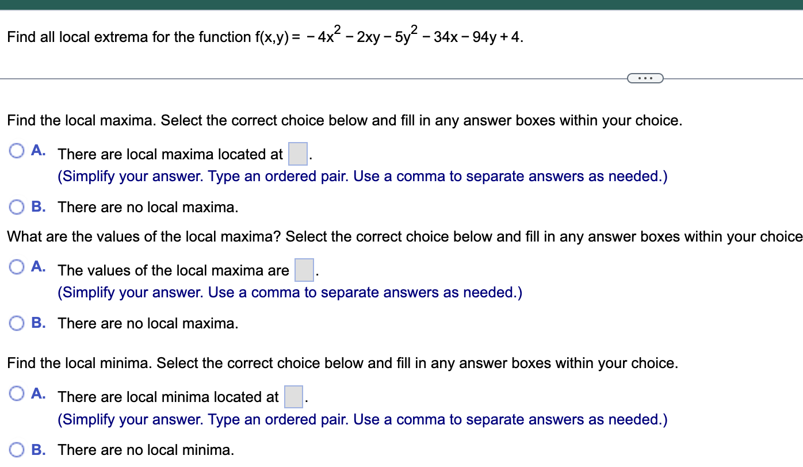Click the 'There are local minima located at' label
Image resolution: width=803 pixels, height=467 pixels.
[x=168, y=397]
